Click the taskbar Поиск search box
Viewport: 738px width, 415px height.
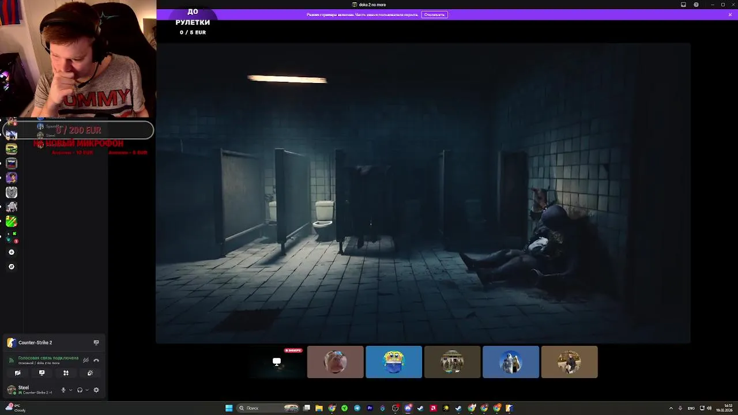268,408
